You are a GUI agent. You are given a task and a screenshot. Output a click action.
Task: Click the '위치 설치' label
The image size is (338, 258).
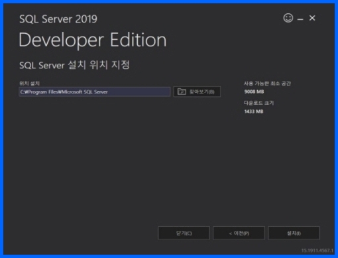(29, 84)
